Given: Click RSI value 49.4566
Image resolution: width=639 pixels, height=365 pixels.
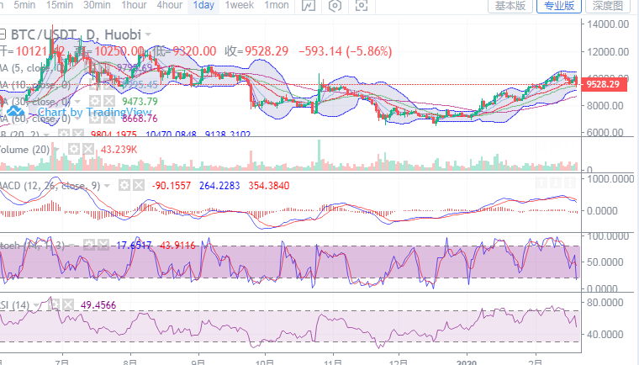Looking at the screenshot, I should [x=98, y=305].
